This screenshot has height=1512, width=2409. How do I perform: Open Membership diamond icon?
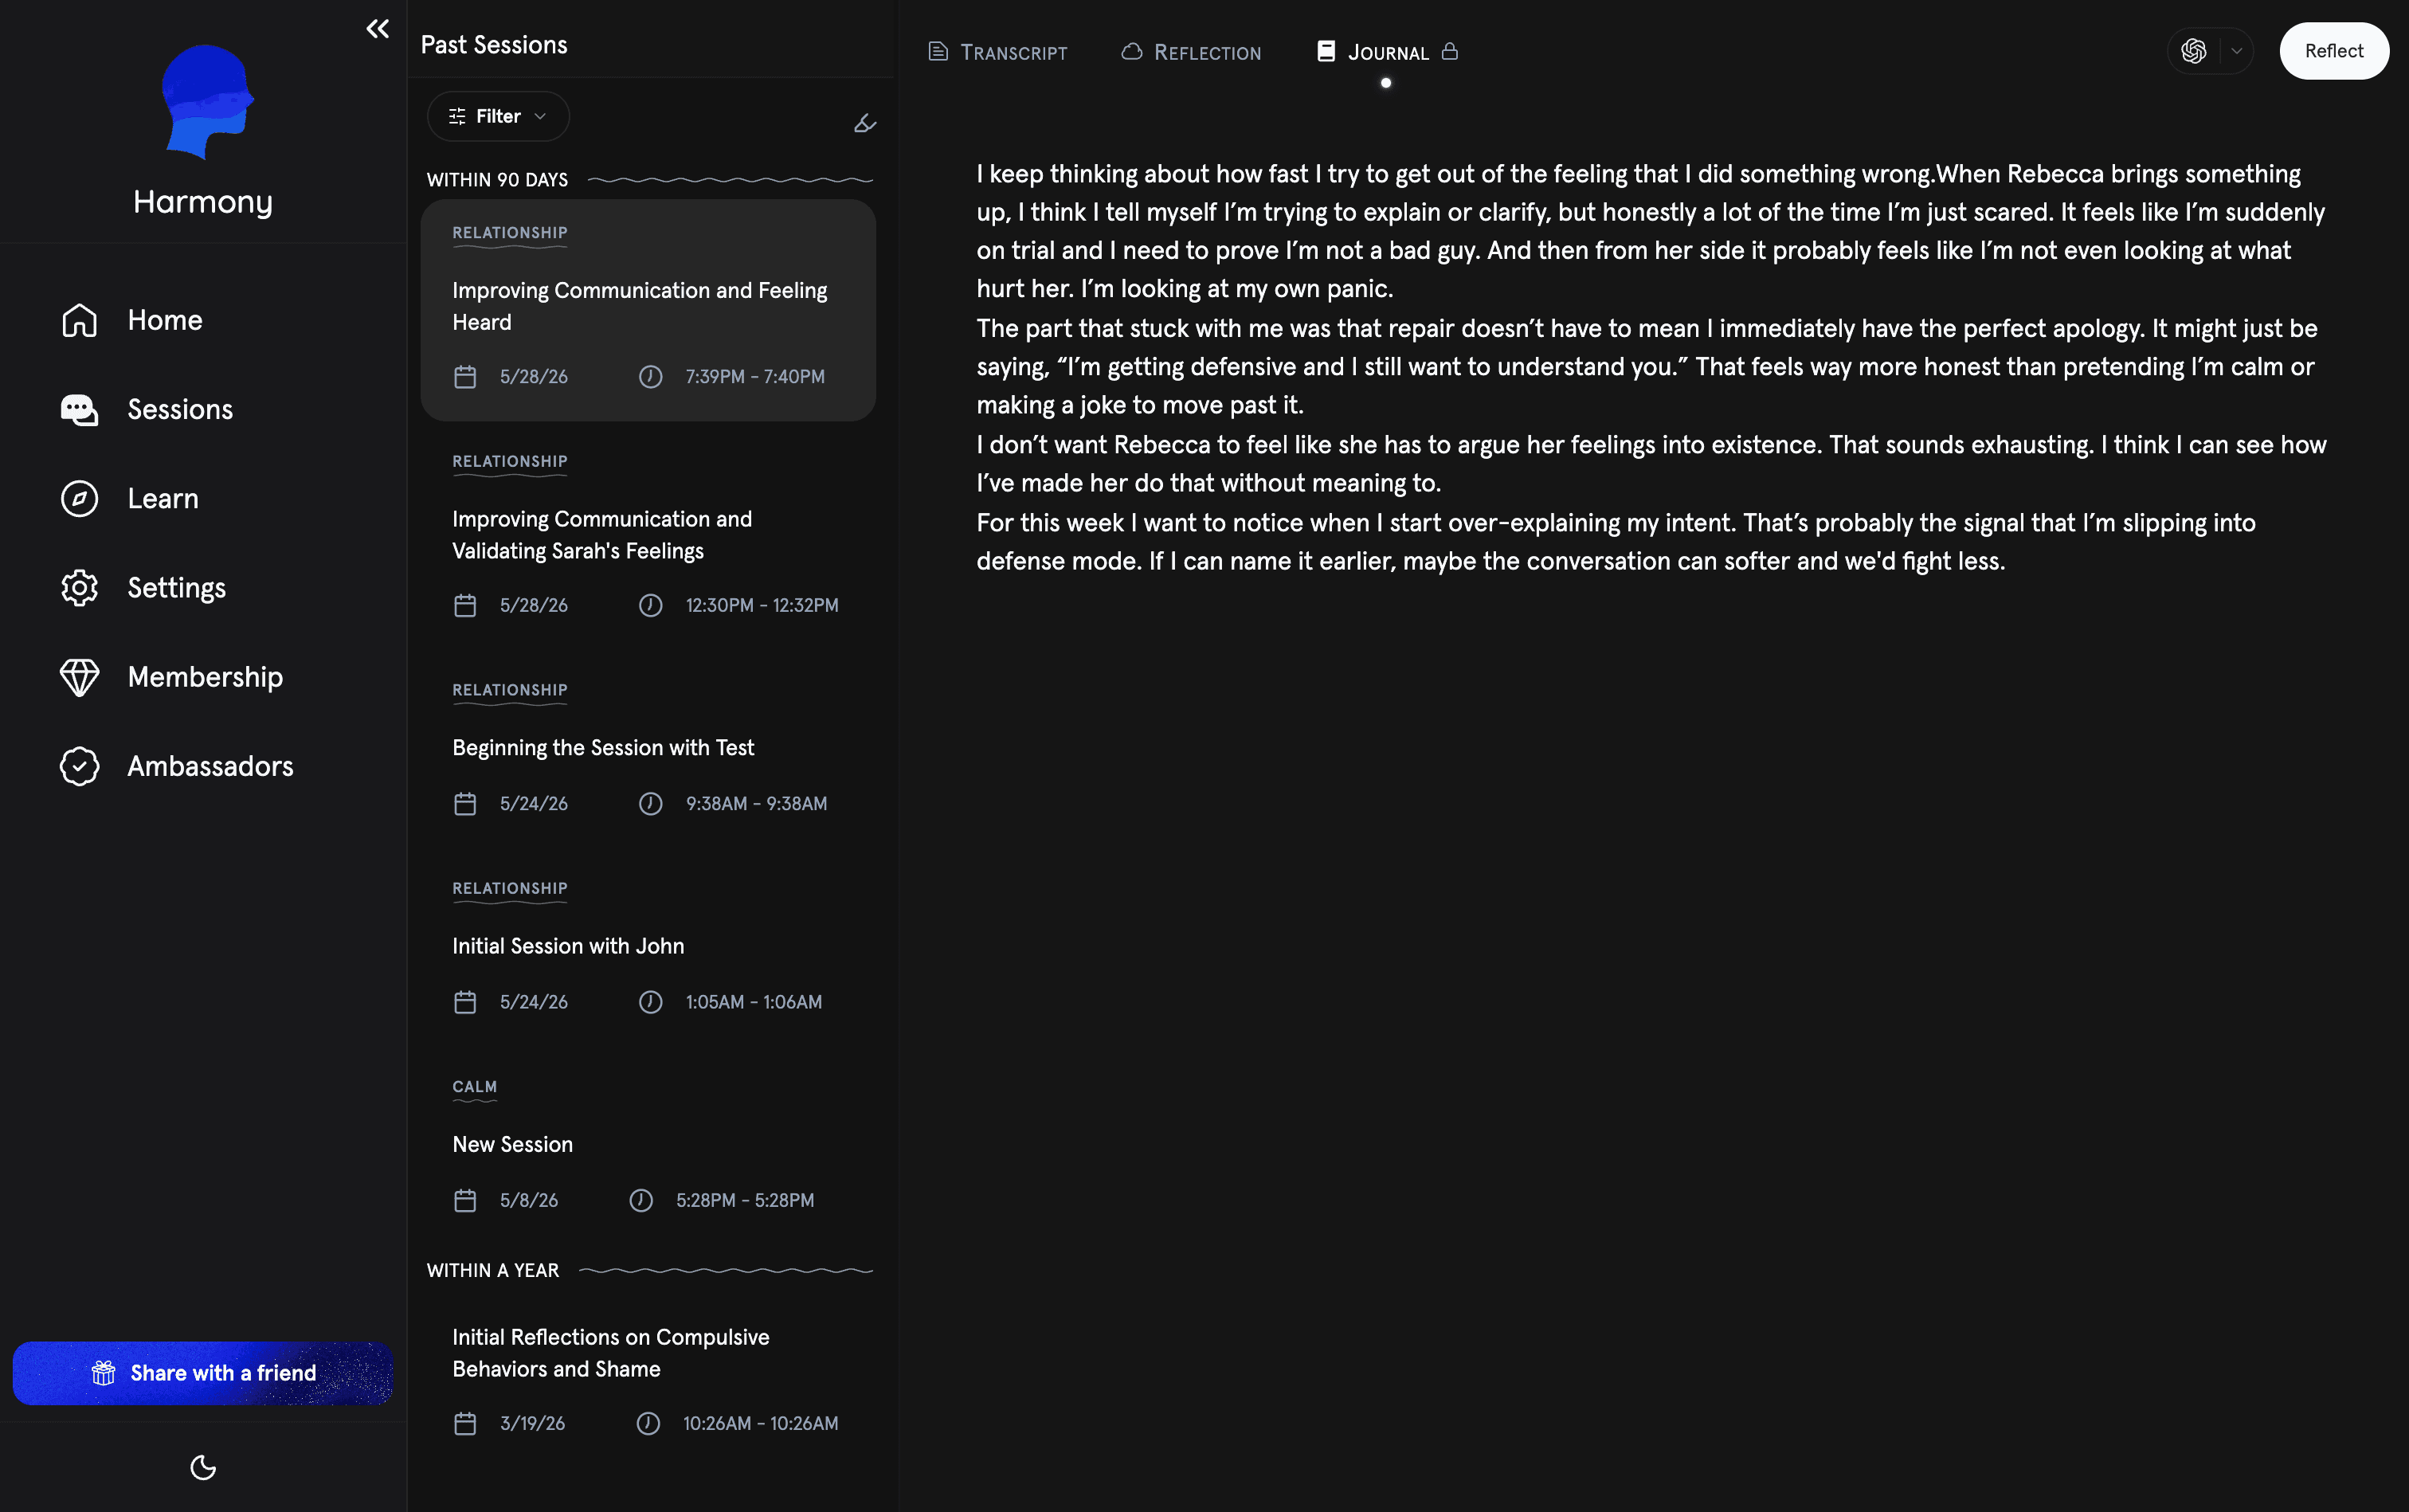pyautogui.click(x=79, y=677)
